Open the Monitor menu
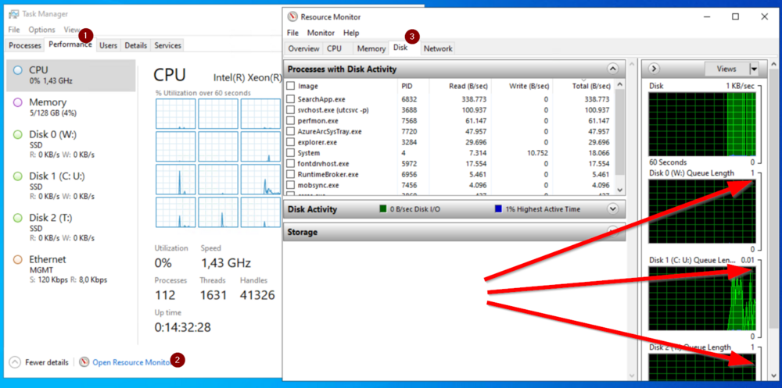 pos(321,33)
